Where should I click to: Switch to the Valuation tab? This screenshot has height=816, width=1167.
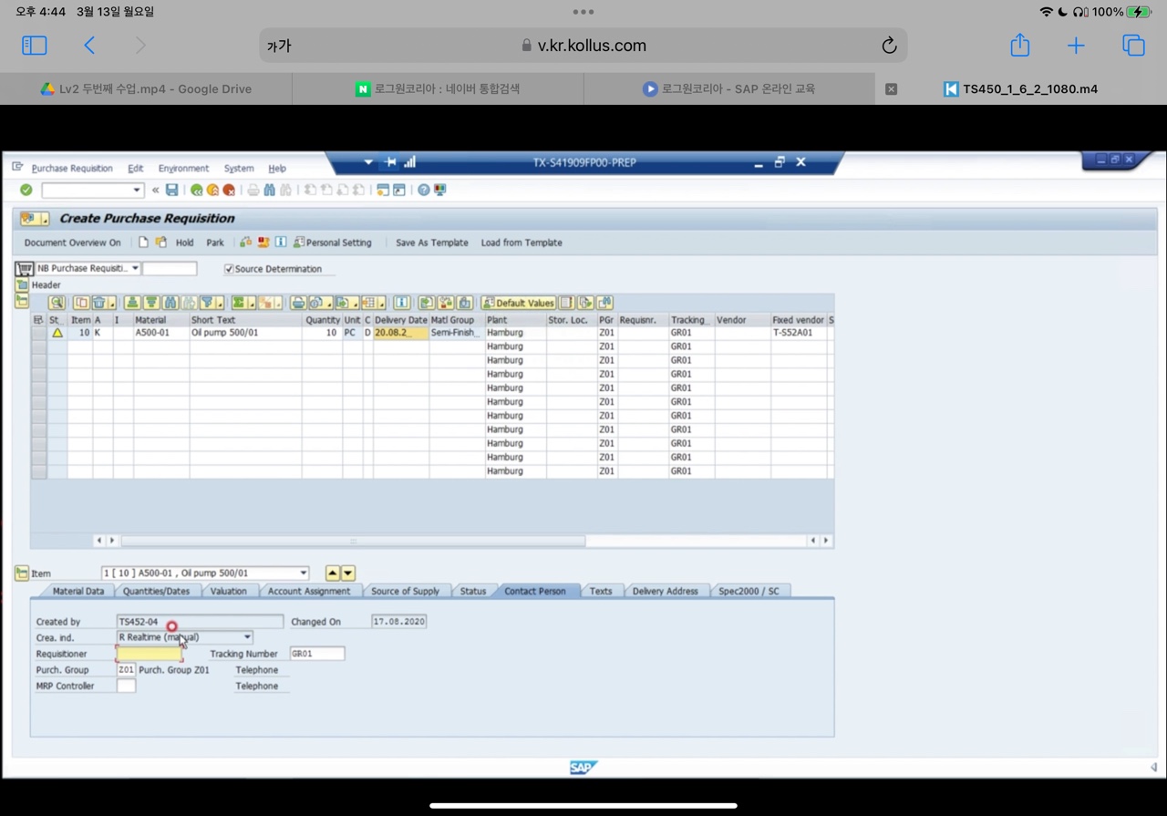[229, 591]
